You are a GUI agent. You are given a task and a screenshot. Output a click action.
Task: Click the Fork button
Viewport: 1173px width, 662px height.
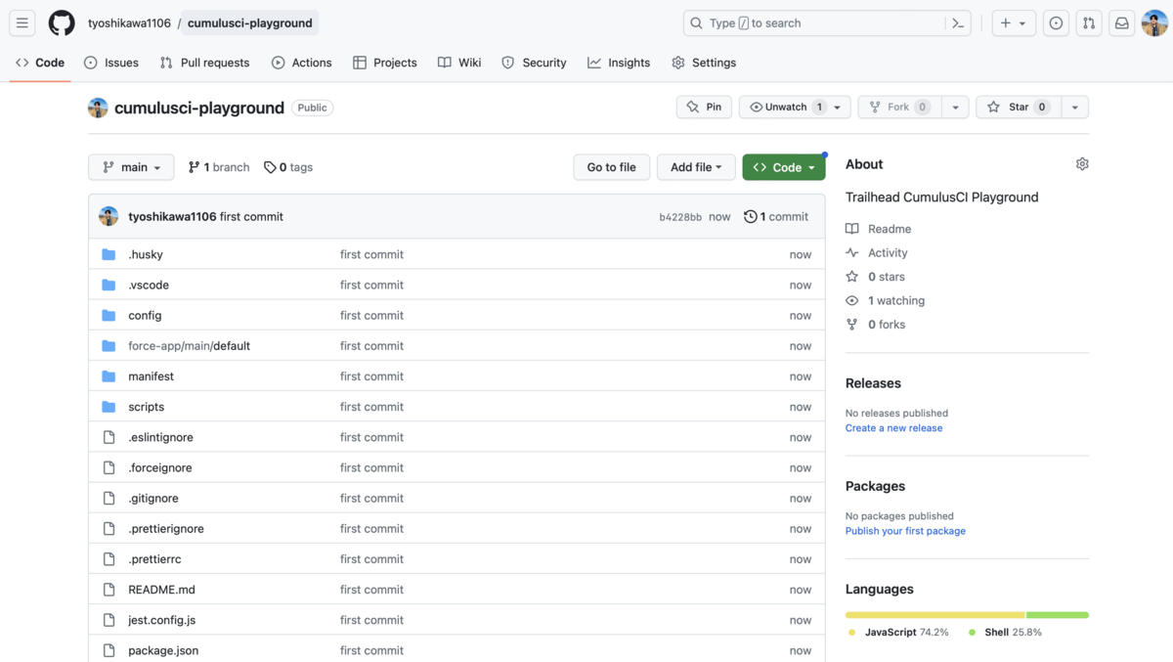[899, 107]
